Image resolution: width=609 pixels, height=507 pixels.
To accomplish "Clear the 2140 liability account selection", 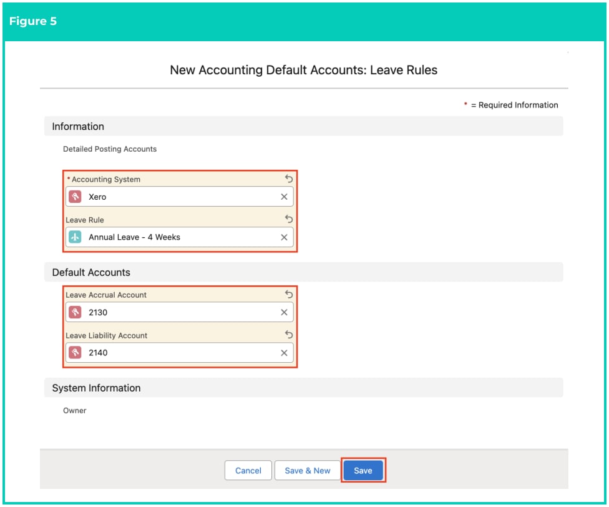I will (284, 353).
